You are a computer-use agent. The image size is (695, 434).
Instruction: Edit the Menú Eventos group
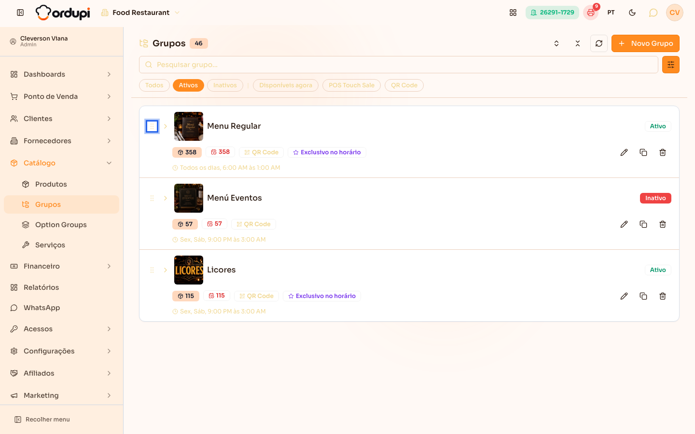(x=624, y=224)
